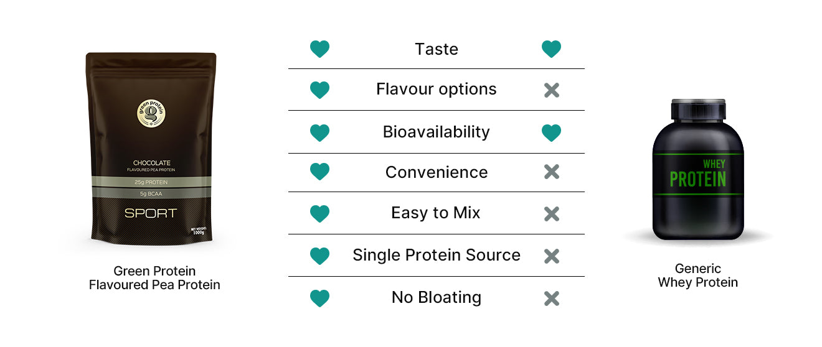Click Green Protein heart icon for Taste

point(319,49)
